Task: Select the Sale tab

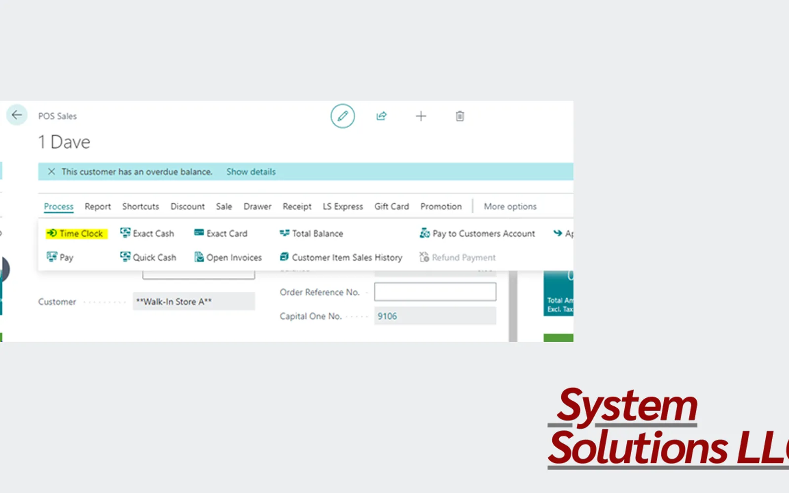Action: [224, 207]
